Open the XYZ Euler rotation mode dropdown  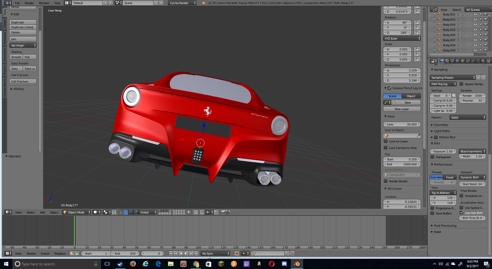coord(402,38)
